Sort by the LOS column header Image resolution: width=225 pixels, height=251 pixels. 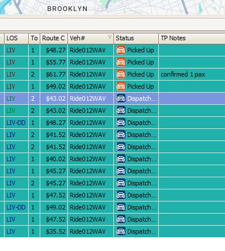tap(16, 38)
